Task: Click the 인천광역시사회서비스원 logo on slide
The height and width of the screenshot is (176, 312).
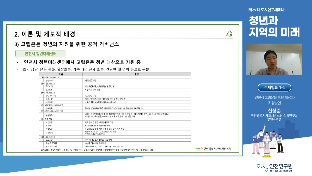Action: tap(213, 149)
